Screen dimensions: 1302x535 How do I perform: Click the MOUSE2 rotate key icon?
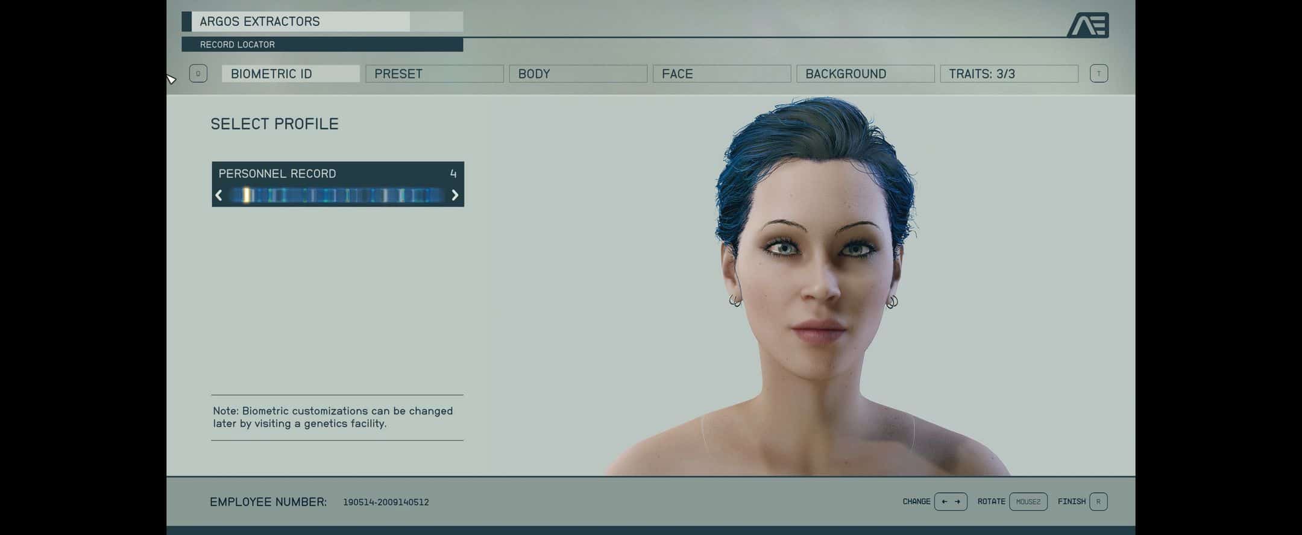pos(1028,502)
